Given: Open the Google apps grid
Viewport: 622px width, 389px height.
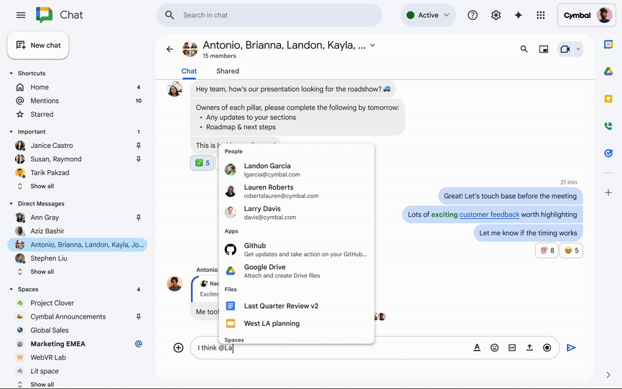Looking at the screenshot, I should [x=541, y=15].
